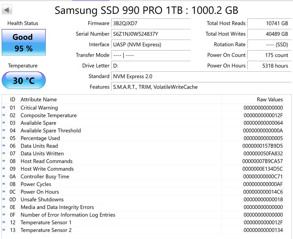Select Media and Data Integrity Errors name
This screenshot has height=239, width=293.
click(x=57, y=207)
